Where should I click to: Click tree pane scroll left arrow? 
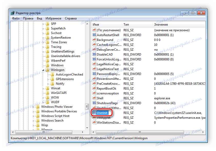[x=13, y=132]
